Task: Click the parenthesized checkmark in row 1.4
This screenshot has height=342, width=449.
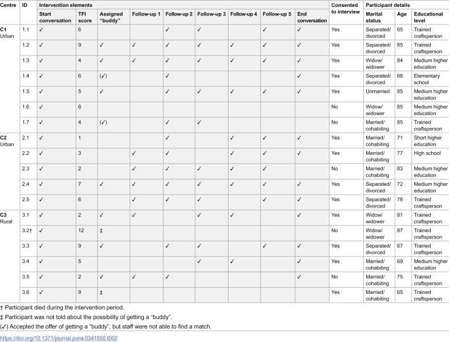Action: [103, 76]
